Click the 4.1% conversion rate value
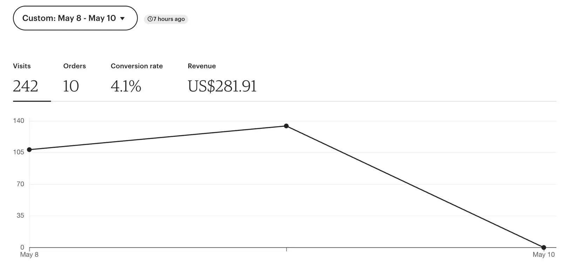 pos(126,86)
